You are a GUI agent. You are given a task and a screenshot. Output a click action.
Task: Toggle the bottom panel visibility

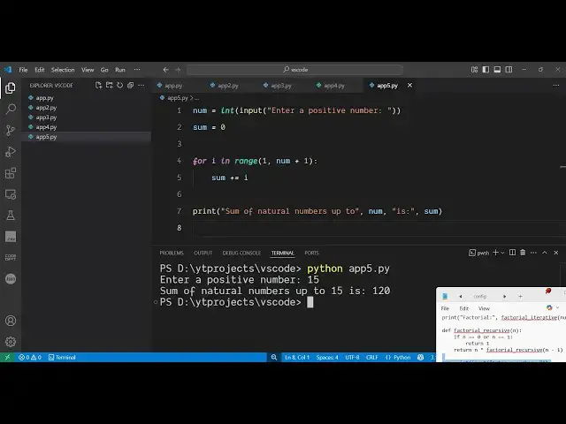point(497,70)
